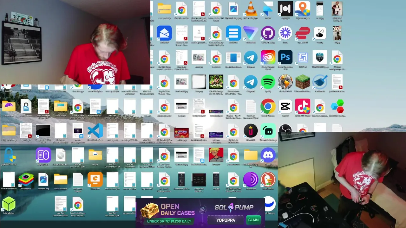This screenshot has width=406, height=228.
Task: Open Free United States Proxy List shortcut
Action: click(x=78, y=204)
